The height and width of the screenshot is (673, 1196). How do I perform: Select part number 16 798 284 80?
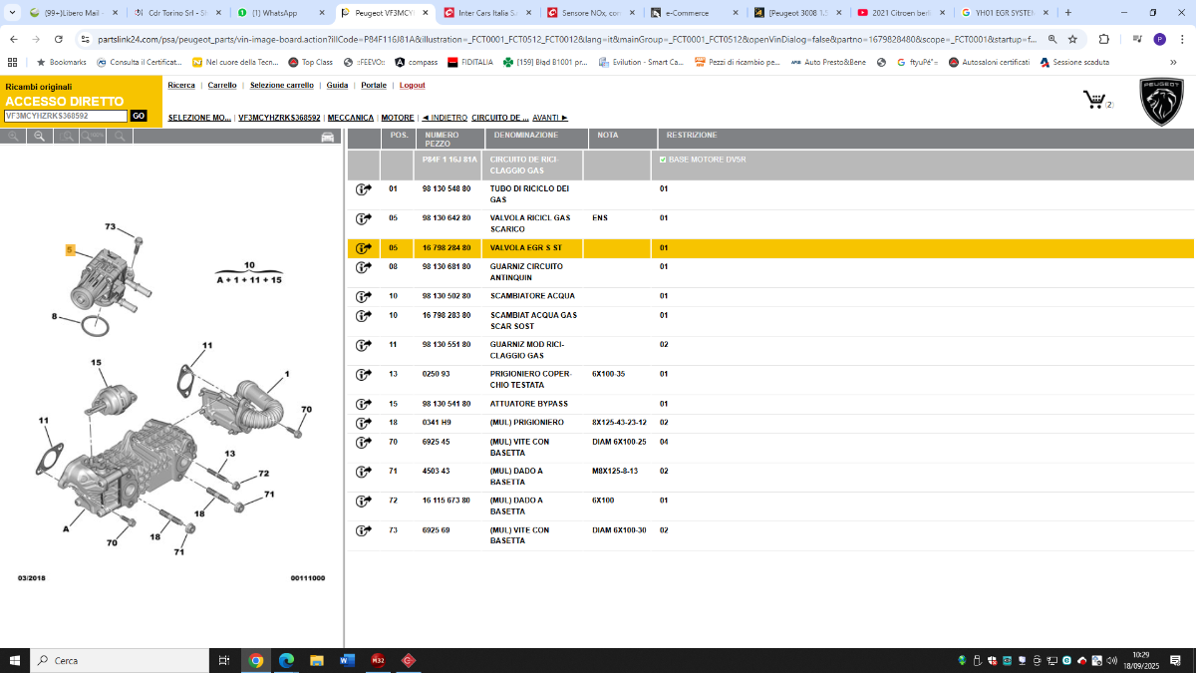447,248
